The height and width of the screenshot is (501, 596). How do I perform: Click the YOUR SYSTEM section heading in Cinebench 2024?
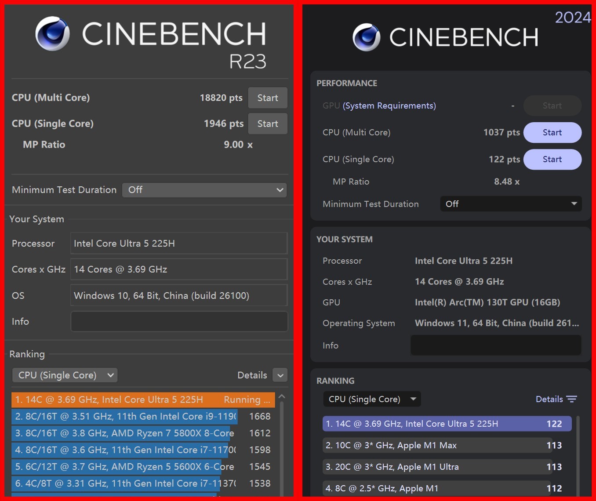[345, 239]
